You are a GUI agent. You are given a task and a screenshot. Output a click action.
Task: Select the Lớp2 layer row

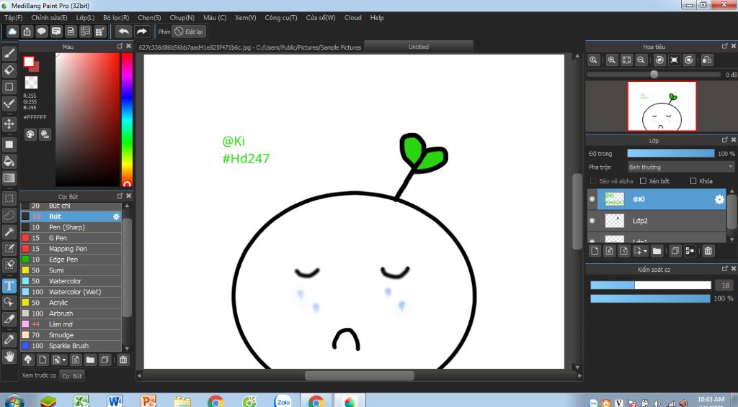(x=657, y=221)
